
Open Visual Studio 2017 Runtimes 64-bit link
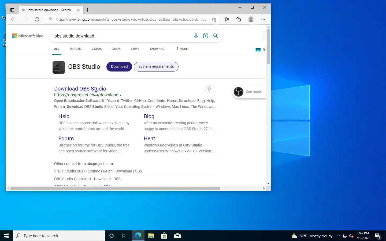click(x=98, y=171)
